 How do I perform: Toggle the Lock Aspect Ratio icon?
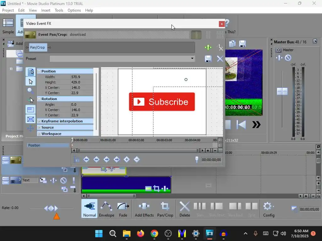pos(31,110)
